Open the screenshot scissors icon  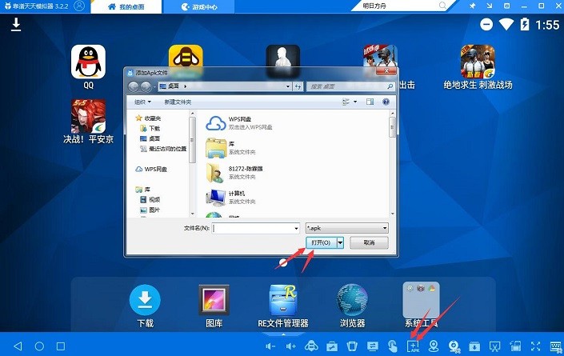(x=495, y=346)
